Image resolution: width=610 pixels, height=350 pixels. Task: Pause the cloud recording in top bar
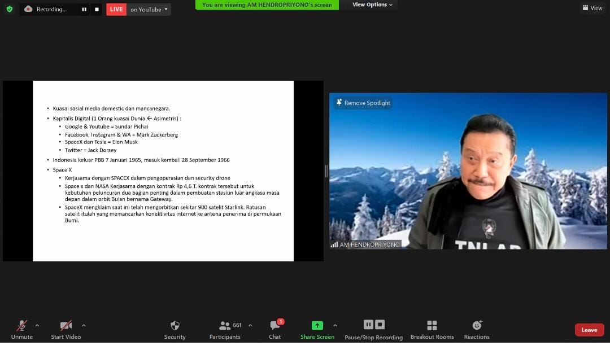pos(84,10)
